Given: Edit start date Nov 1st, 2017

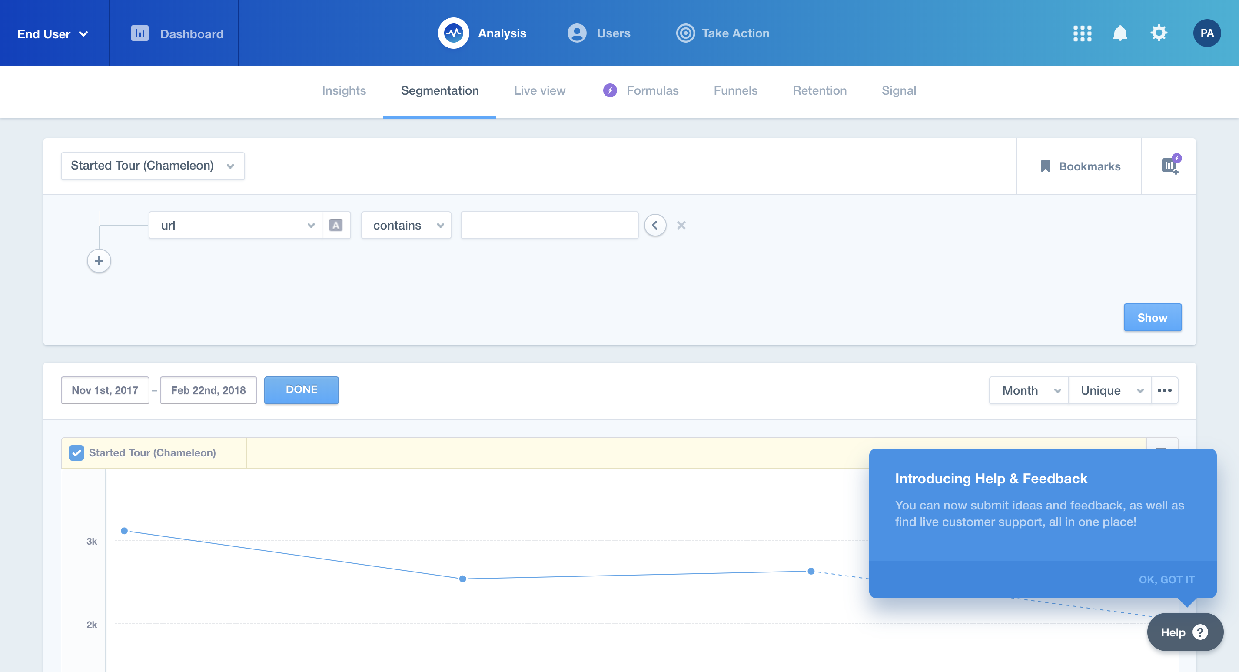Looking at the screenshot, I should click(x=105, y=390).
